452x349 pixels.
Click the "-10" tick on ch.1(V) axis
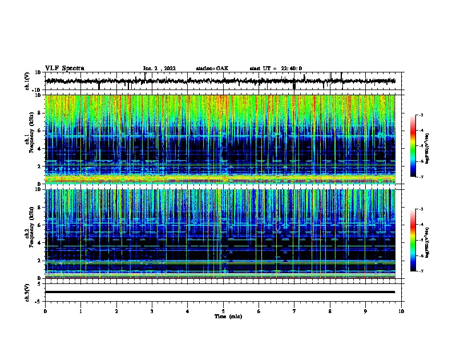click(37, 90)
